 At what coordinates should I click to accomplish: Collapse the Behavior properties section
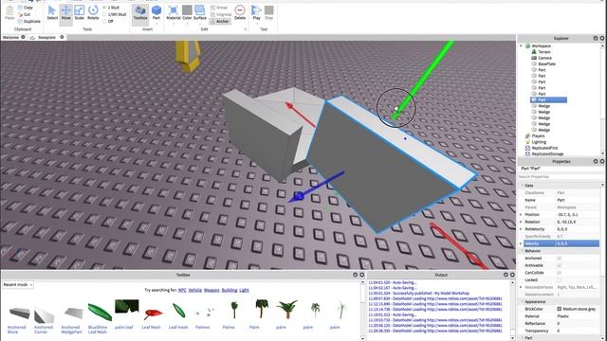coord(522,251)
